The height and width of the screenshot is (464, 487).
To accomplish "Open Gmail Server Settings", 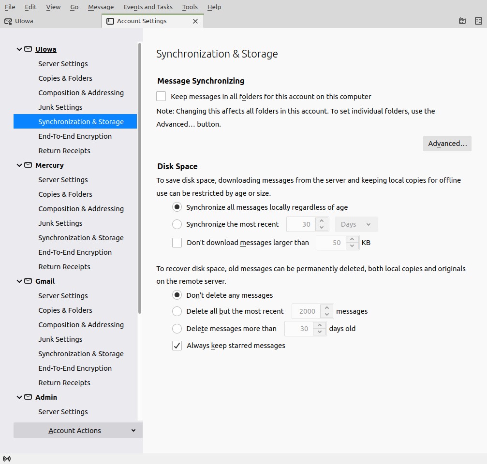I will [63, 296].
